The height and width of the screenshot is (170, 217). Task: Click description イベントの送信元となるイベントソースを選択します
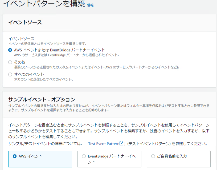coord(47,44)
